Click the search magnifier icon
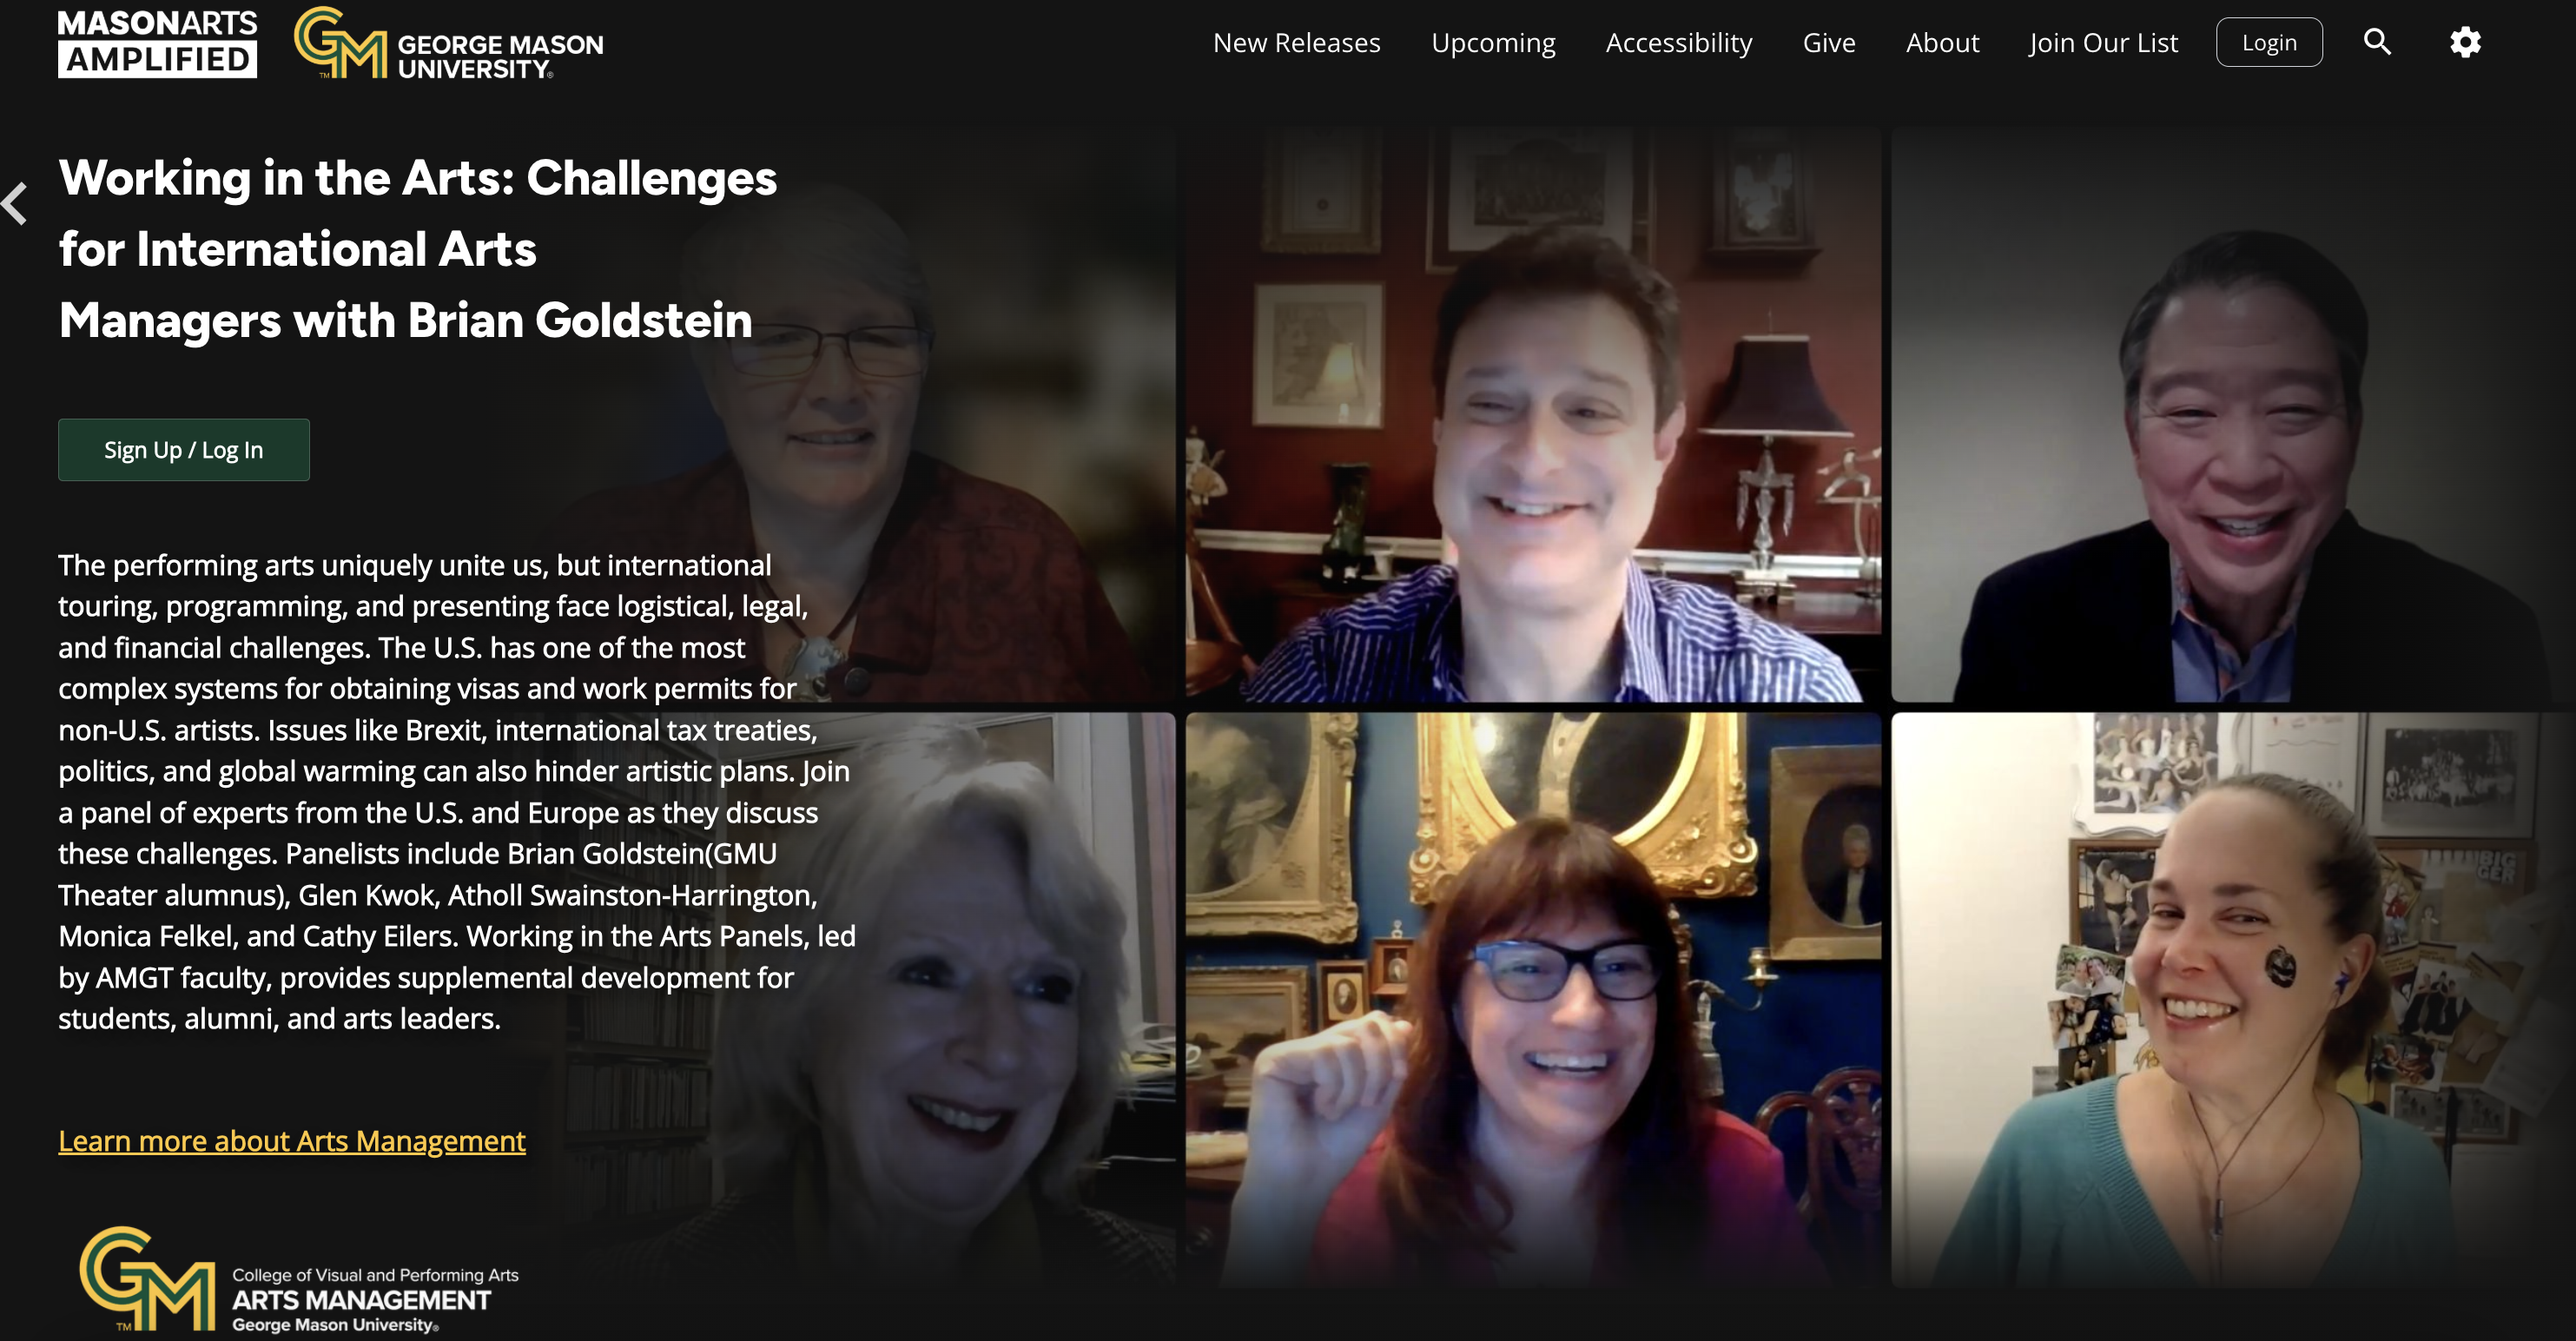This screenshot has width=2576, height=1341. [x=2377, y=42]
